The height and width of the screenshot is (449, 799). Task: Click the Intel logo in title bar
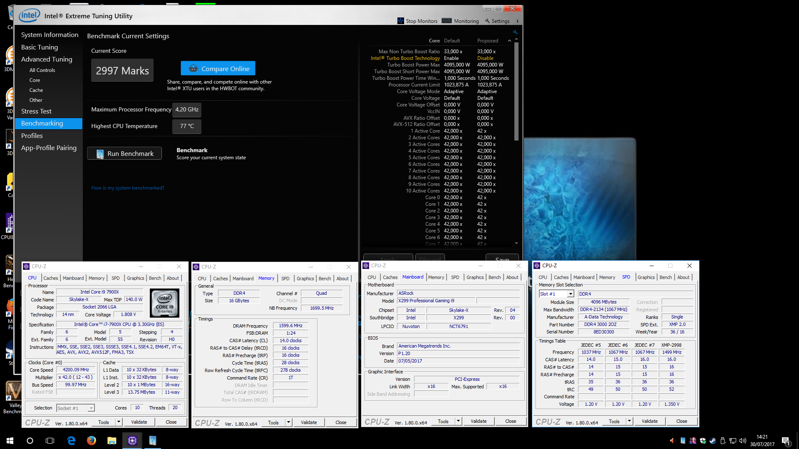pyautogui.click(x=29, y=16)
